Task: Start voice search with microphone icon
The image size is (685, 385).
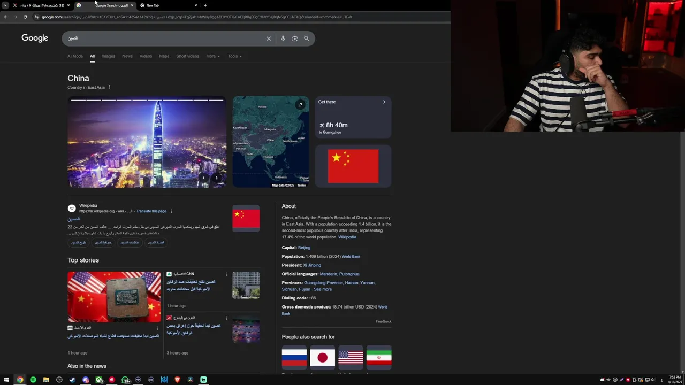Action: pyautogui.click(x=283, y=38)
